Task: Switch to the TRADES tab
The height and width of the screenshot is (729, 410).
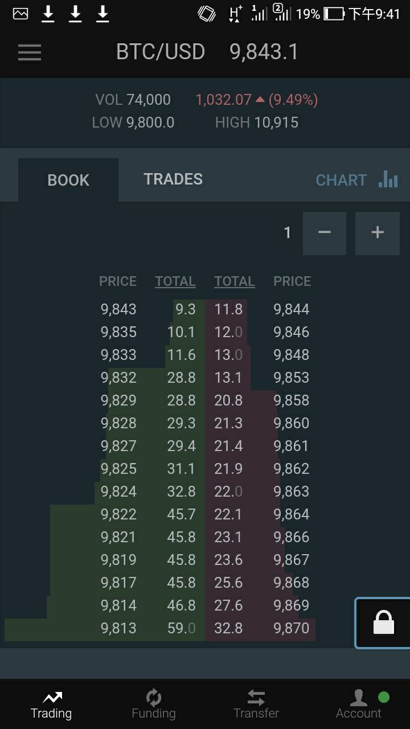Action: pyautogui.click(x=173, y=179)
